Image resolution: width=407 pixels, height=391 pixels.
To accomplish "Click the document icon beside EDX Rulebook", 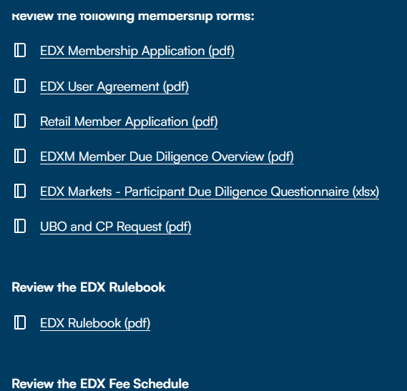I will (20, 322).
